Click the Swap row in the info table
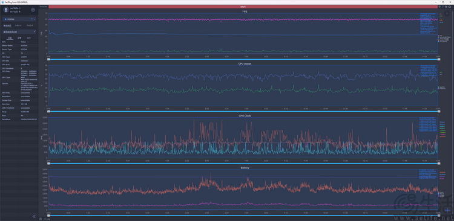The image size is (454, 221). point(19,112)
